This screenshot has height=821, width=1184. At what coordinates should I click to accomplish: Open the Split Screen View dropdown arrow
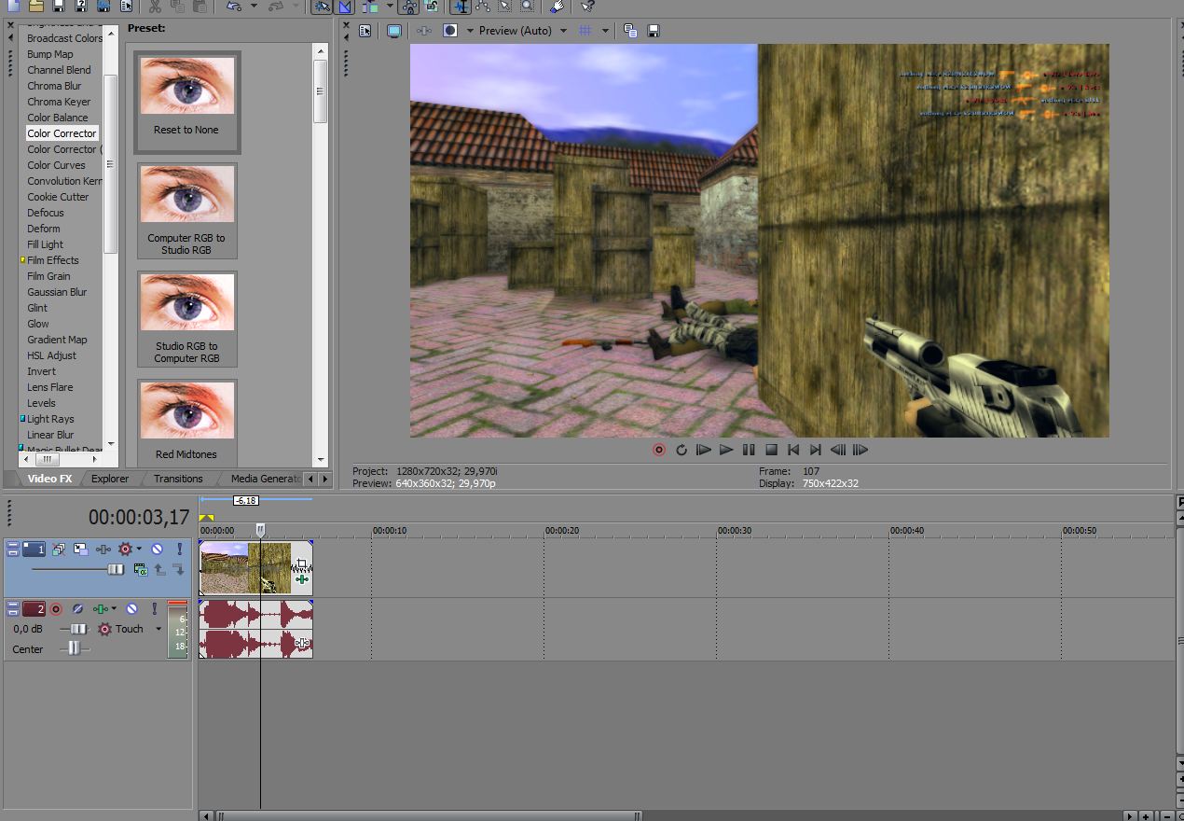tap(470, 31)
